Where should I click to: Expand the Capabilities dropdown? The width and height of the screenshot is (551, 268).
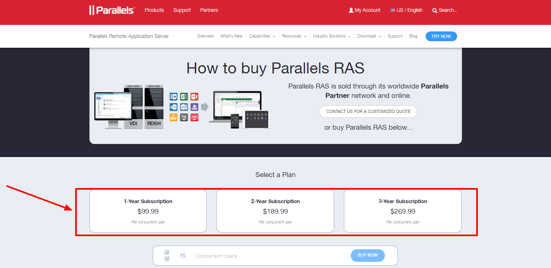point(262,36)
